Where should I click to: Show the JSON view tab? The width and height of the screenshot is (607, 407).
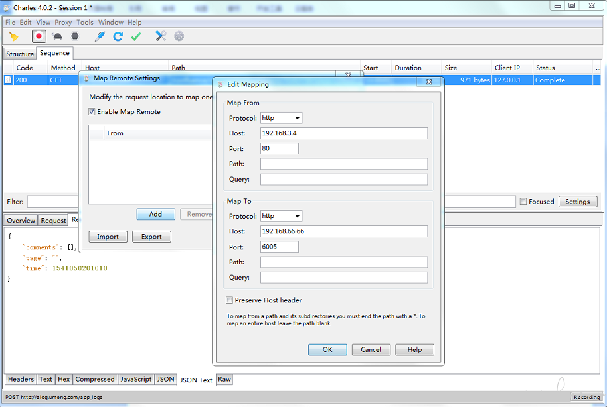[165, 379]
